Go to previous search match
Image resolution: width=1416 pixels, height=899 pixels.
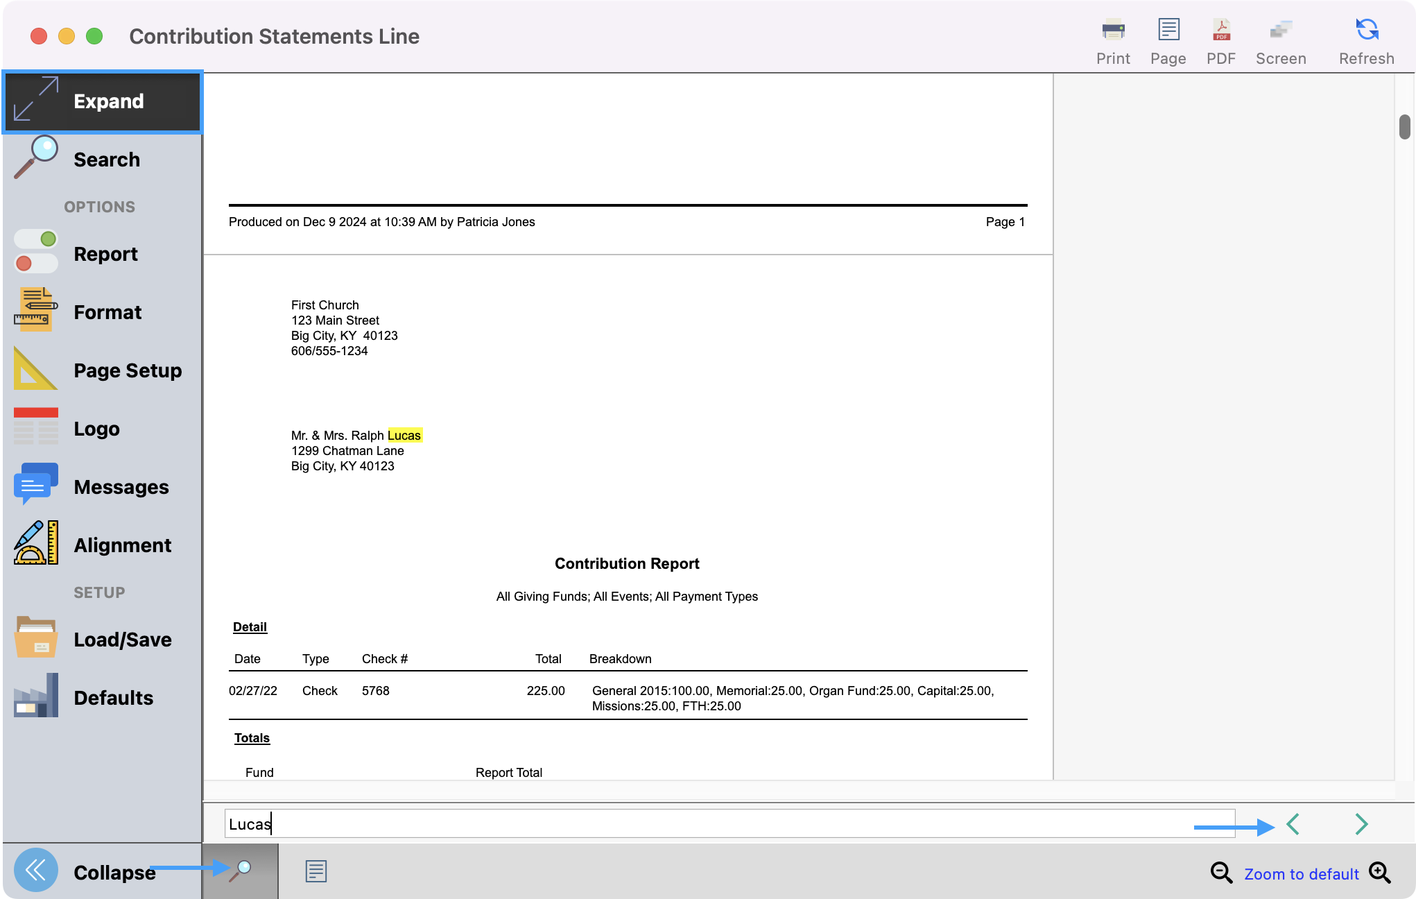[x=1293, y=824]
